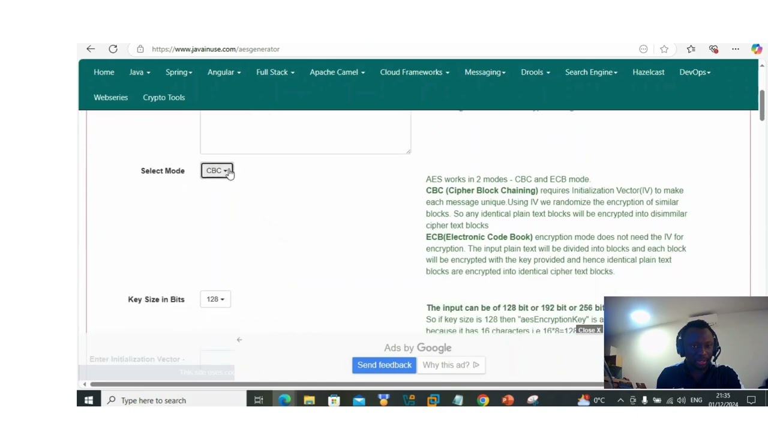This screenshot has height=432, width=768.
Task: Open the Webseries nav item
Action: point(111,97)
